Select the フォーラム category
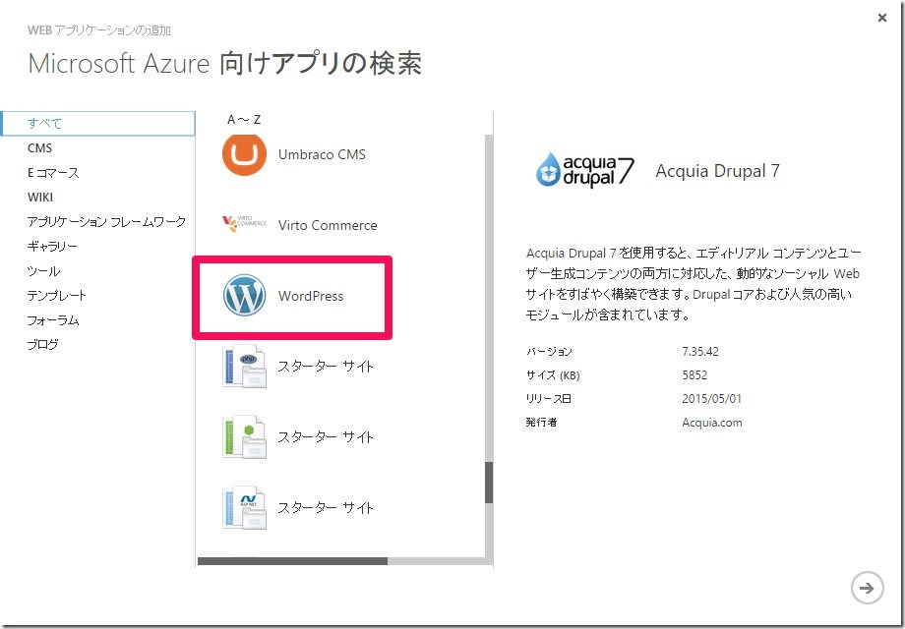The height and width of the screenshot is (629, 905). [x=52, y=320]
